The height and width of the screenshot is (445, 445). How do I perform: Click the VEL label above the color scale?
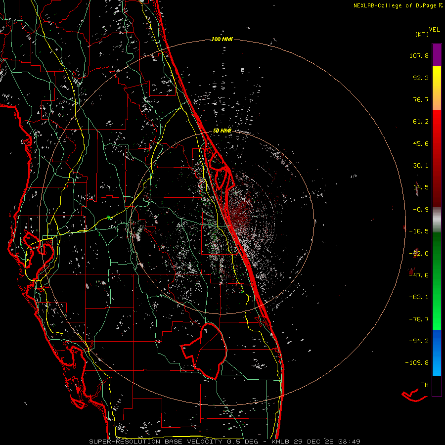(434, 29)
